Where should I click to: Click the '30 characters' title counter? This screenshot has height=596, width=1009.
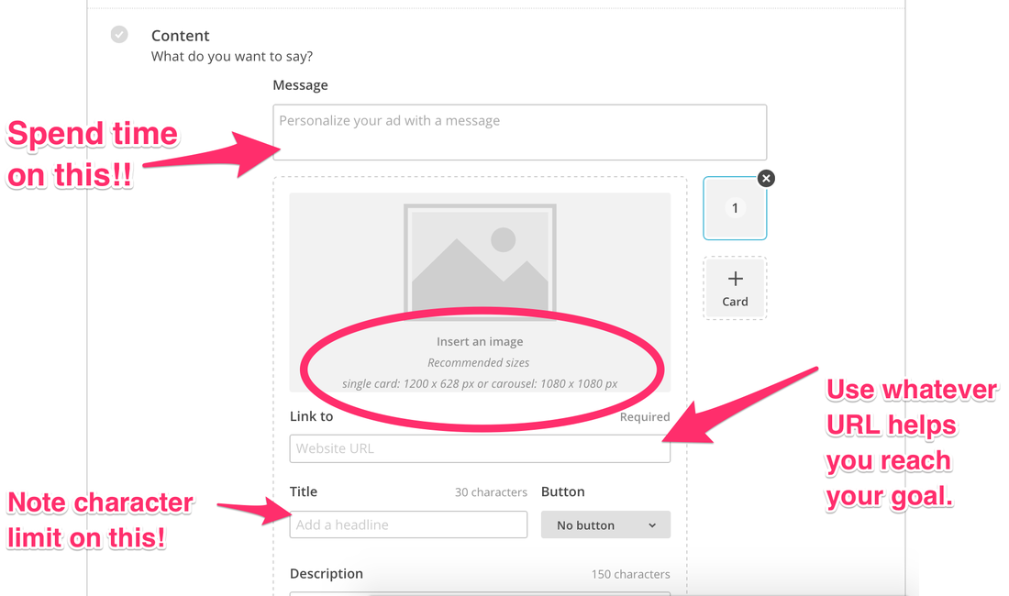pyautogui.click(x=491, y=492)
